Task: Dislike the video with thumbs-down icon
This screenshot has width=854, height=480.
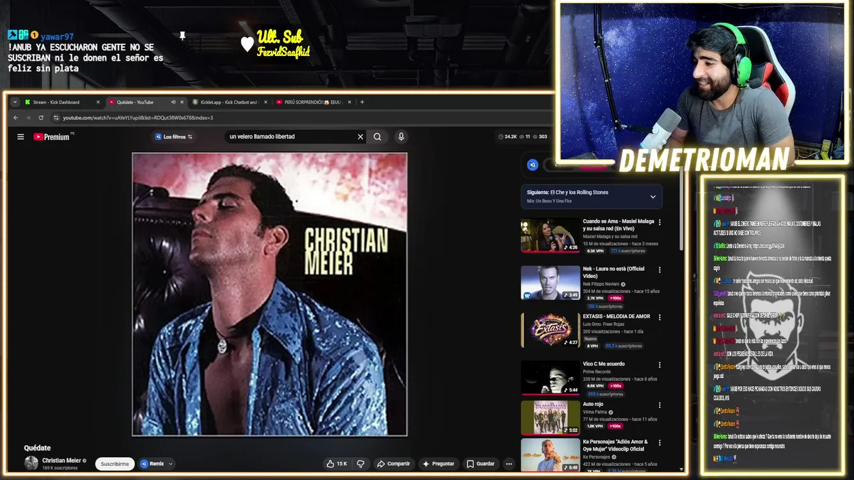Action: point(360,463)
